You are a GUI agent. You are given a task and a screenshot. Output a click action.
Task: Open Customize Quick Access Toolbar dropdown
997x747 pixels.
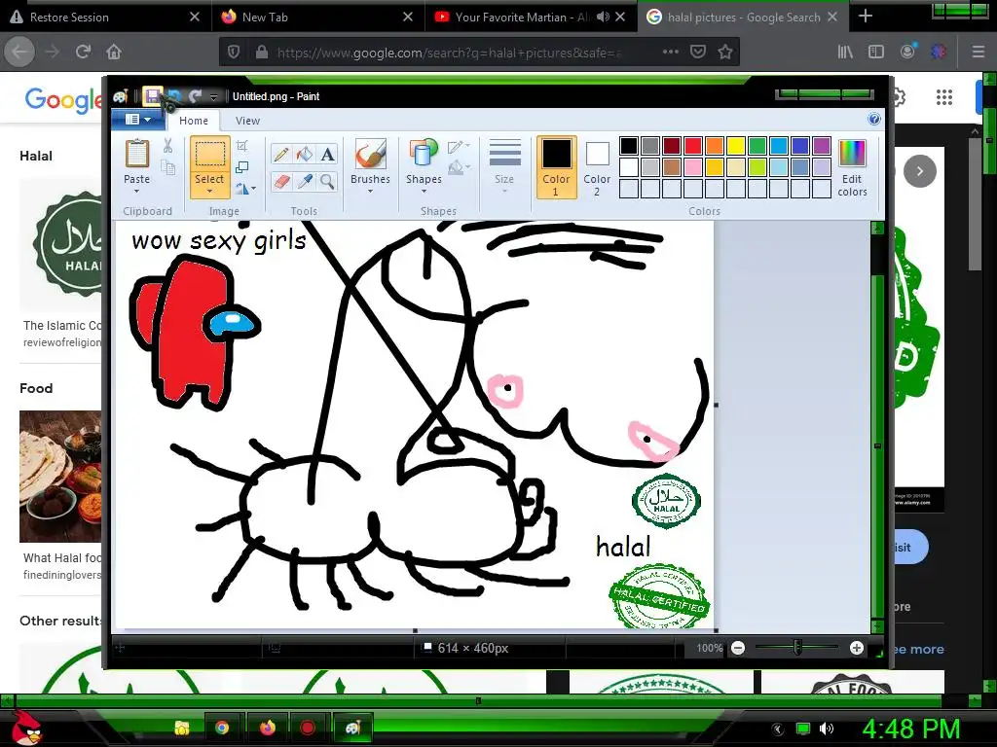click(x=213, y=97)
